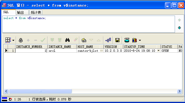Click the post changes checkmark icon
185x103 pixels.
[x=43, y=40]
